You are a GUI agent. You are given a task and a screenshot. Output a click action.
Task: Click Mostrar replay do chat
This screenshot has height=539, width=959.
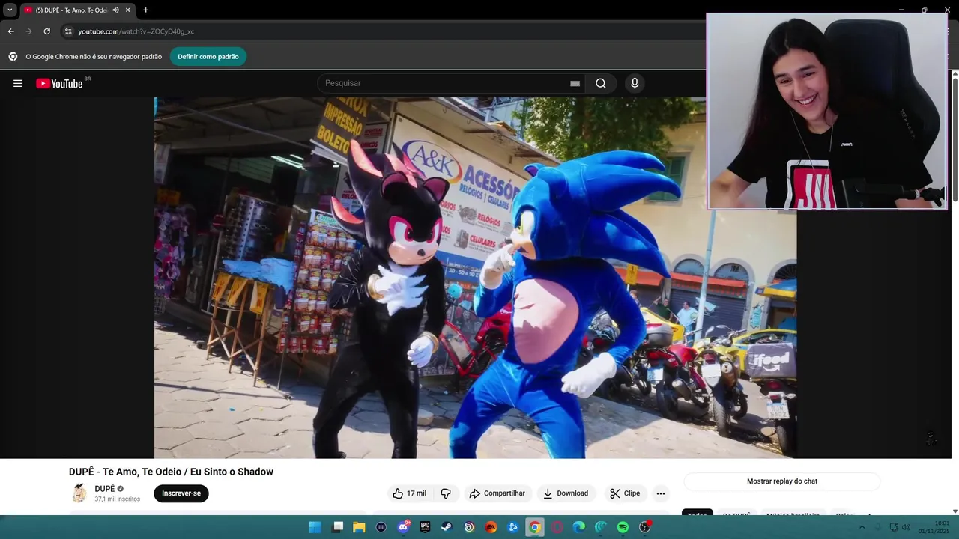tap(782, 481)
